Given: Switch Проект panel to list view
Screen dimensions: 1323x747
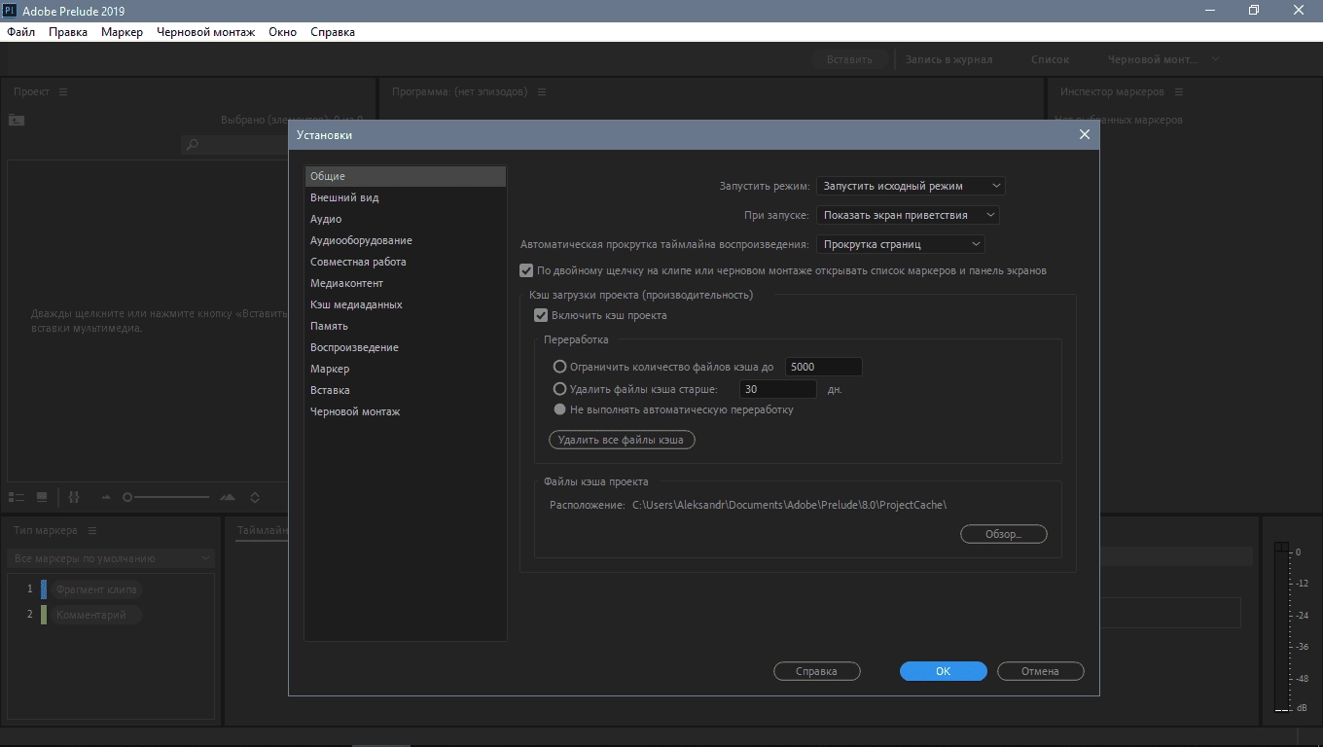Looking at the screenshot, I should pos(17,497).
